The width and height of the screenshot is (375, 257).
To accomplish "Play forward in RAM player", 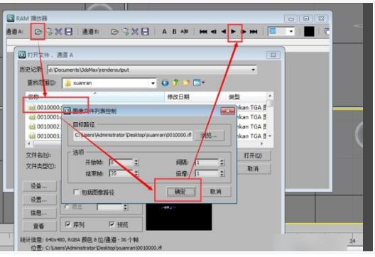I will 234,31.
